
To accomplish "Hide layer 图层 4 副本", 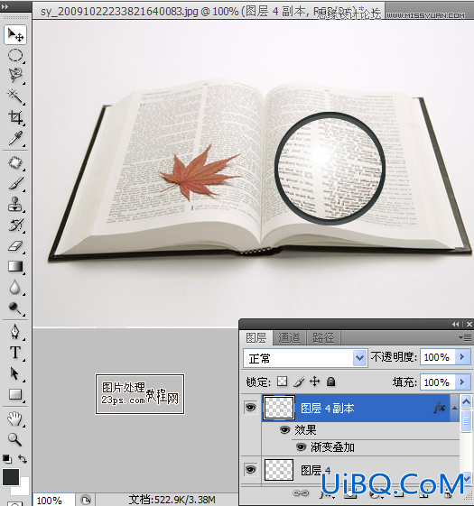I will [250, 408].
